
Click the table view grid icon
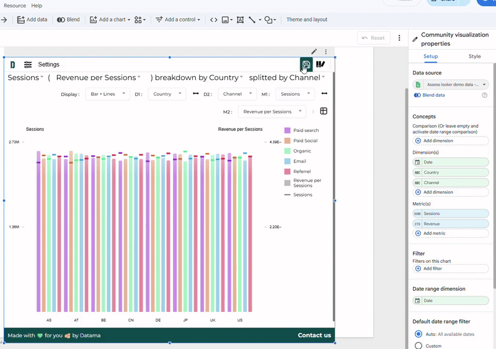click(x=324, y=112)
